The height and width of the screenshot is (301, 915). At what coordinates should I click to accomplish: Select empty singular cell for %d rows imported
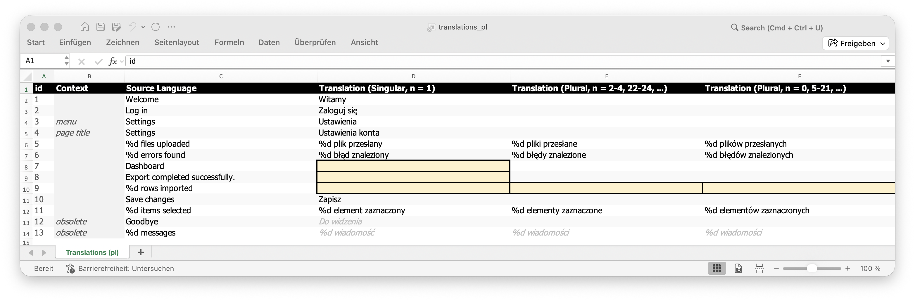(413, 188)
